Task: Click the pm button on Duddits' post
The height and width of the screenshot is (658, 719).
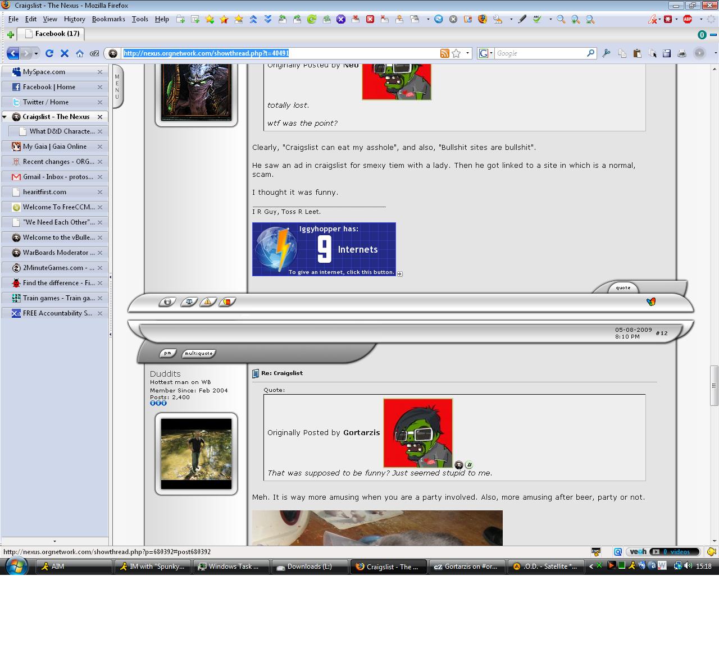Action: point(167,353)
